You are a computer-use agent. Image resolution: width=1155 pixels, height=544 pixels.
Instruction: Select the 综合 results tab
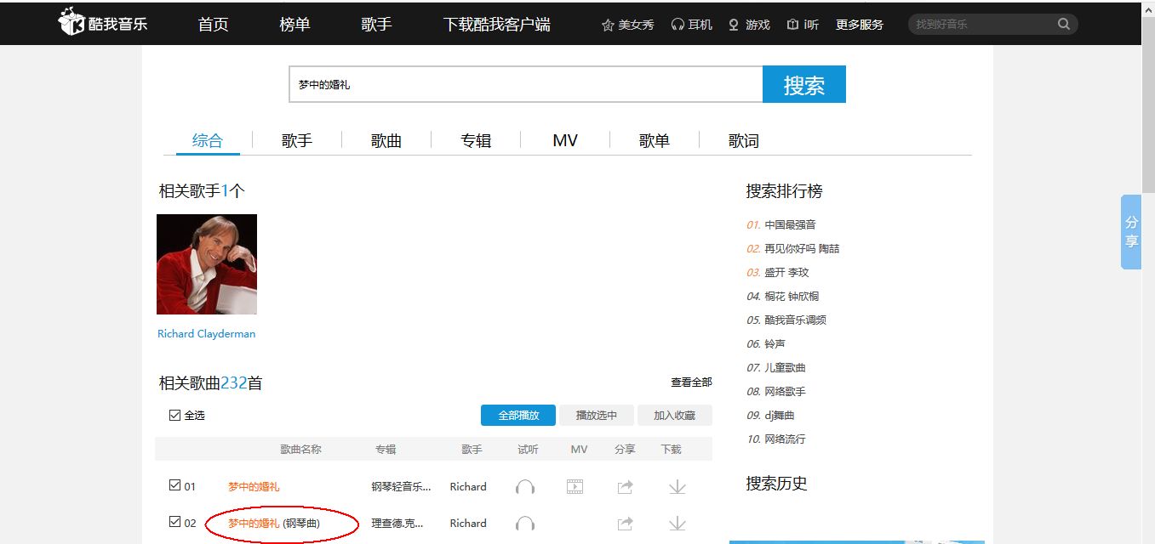point(208,140)
